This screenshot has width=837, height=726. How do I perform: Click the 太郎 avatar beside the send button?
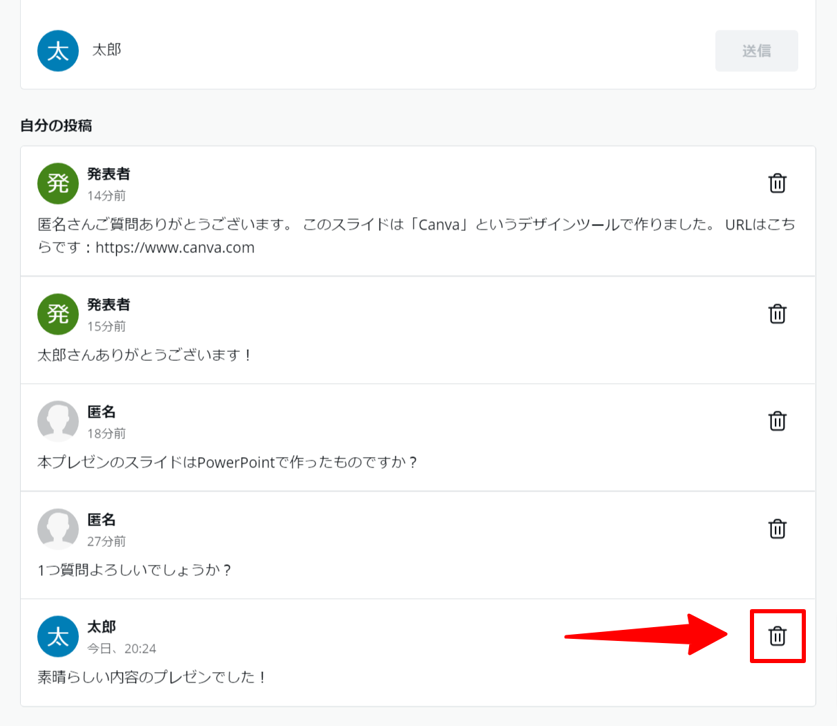58,50
